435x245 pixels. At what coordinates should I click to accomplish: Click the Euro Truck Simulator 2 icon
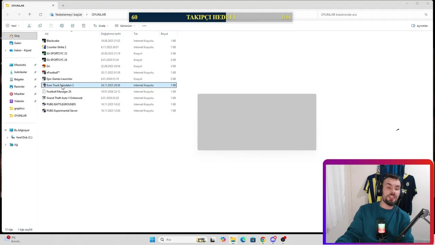pos(44,85)
